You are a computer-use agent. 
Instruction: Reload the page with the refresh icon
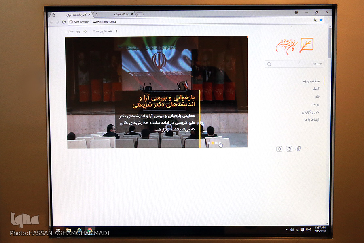64,22
